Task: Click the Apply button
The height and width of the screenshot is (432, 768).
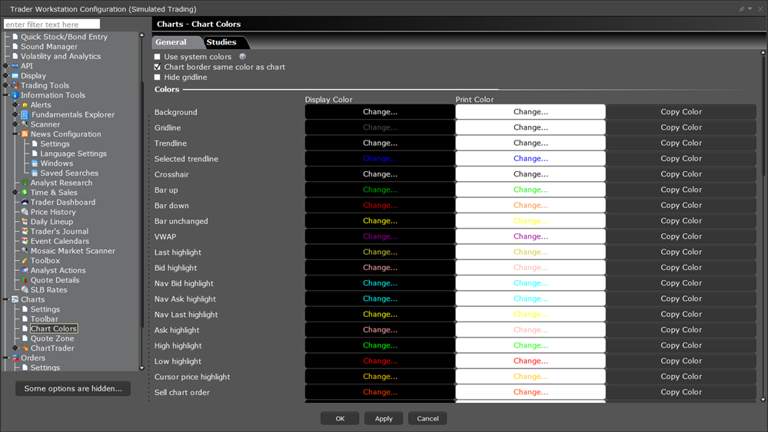Action: coord(384,418)
